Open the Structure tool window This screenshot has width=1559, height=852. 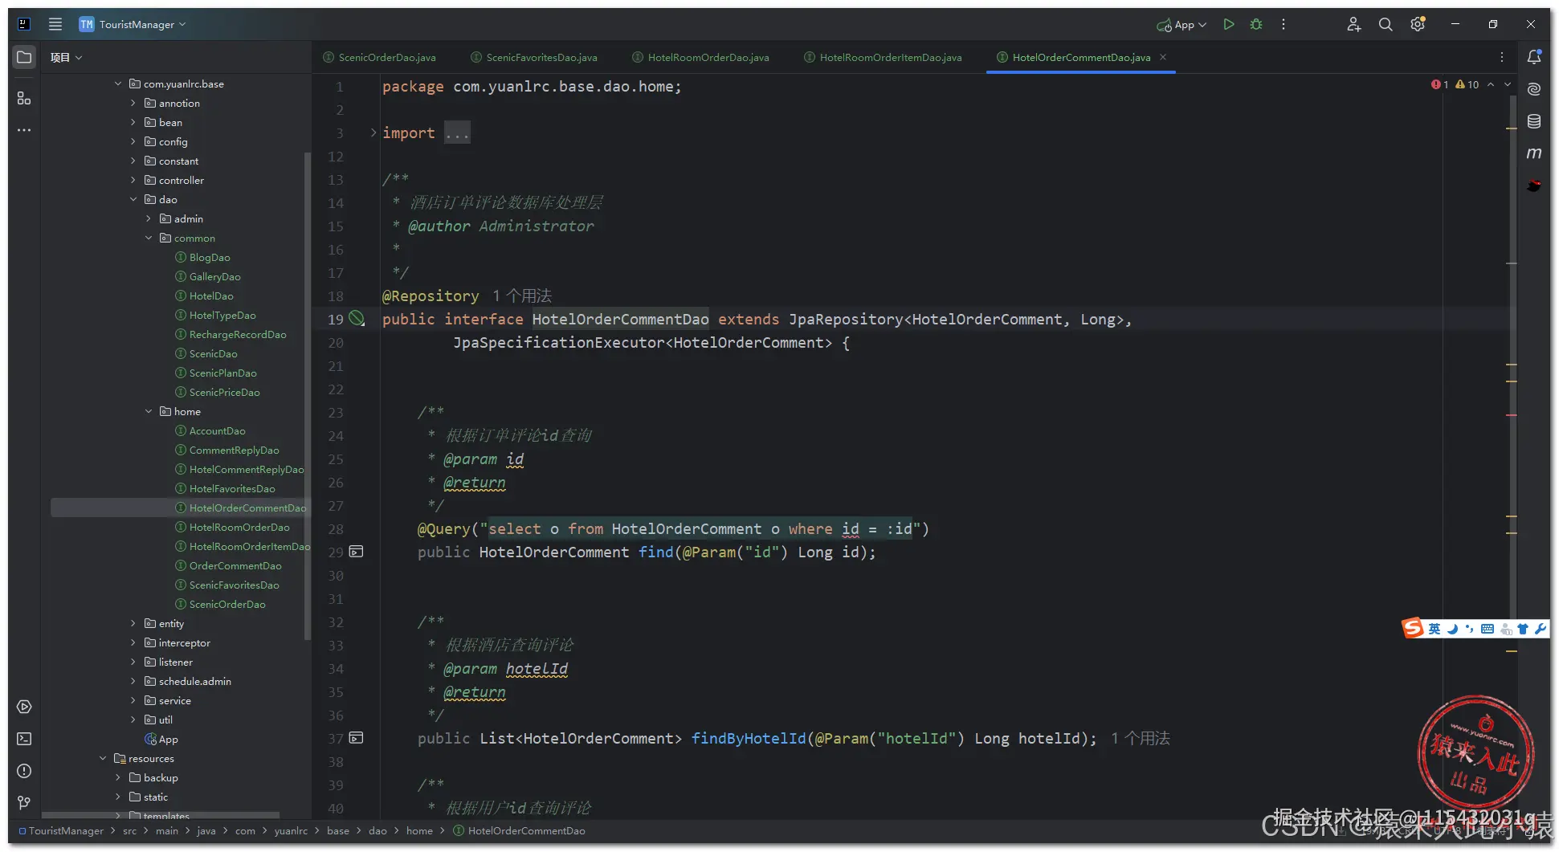click(24, 98)
